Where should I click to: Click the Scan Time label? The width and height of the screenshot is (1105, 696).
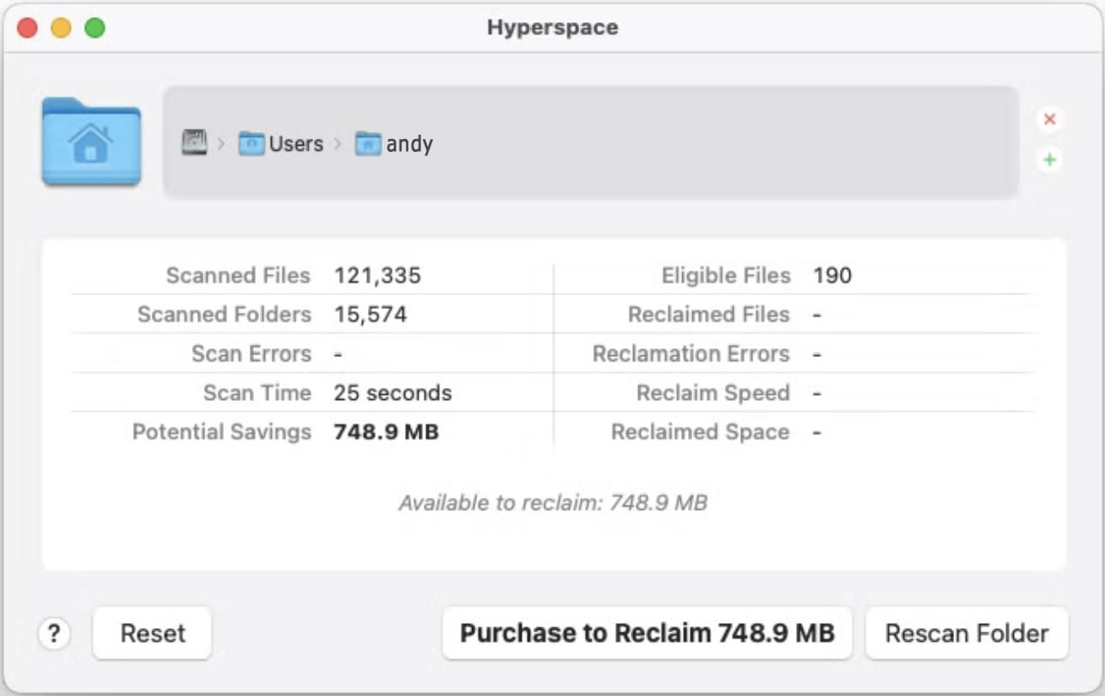[257, 393]
